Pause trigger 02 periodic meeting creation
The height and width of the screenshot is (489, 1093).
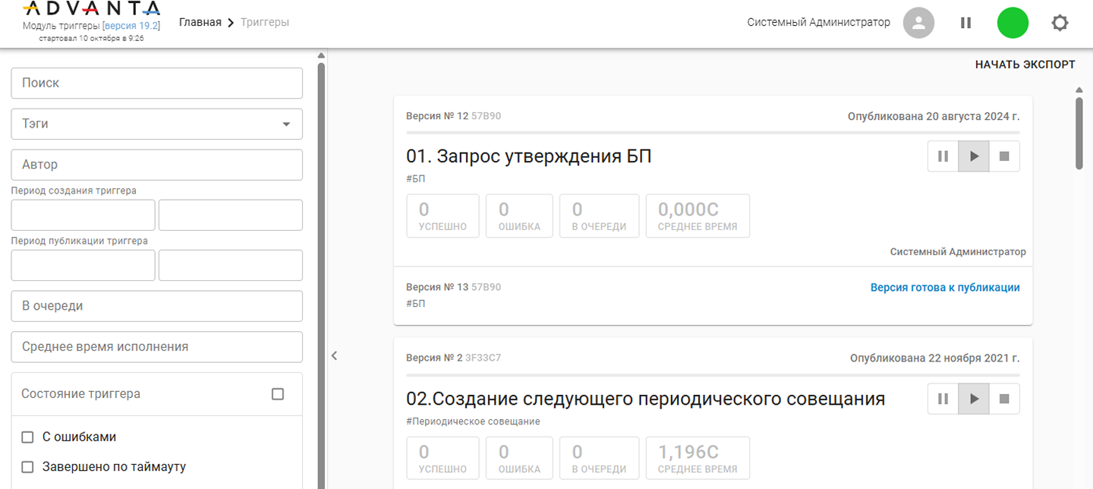[x=943, y=399]
